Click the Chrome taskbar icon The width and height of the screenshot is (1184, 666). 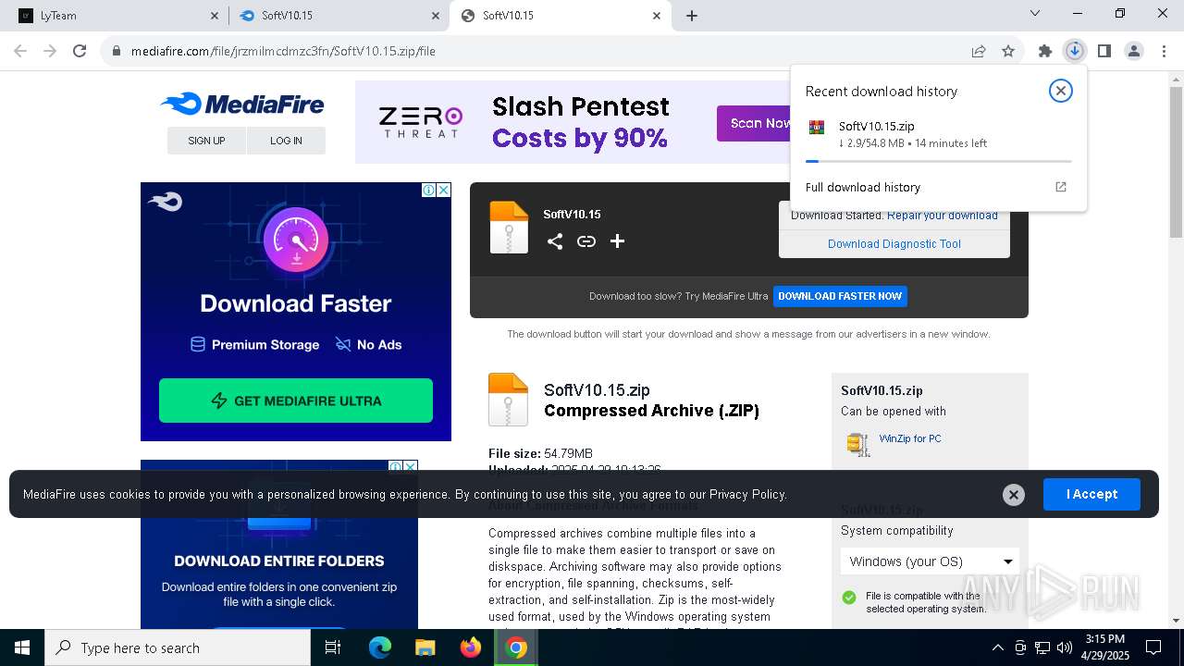(516, 647)
